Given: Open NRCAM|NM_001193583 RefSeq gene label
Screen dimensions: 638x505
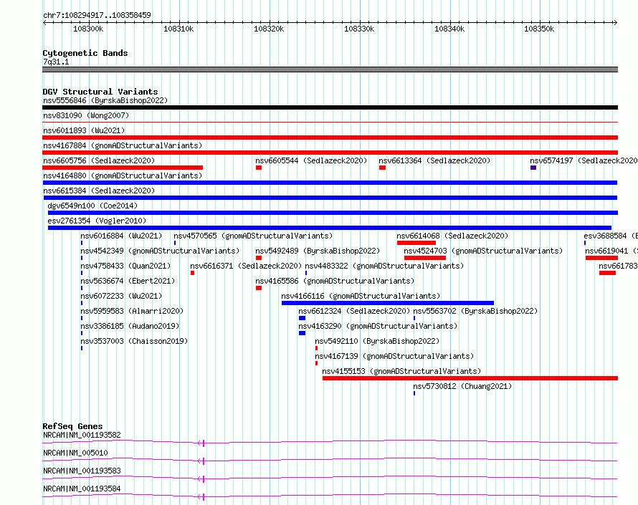Looking at the screenshot, I should [82, 471].
